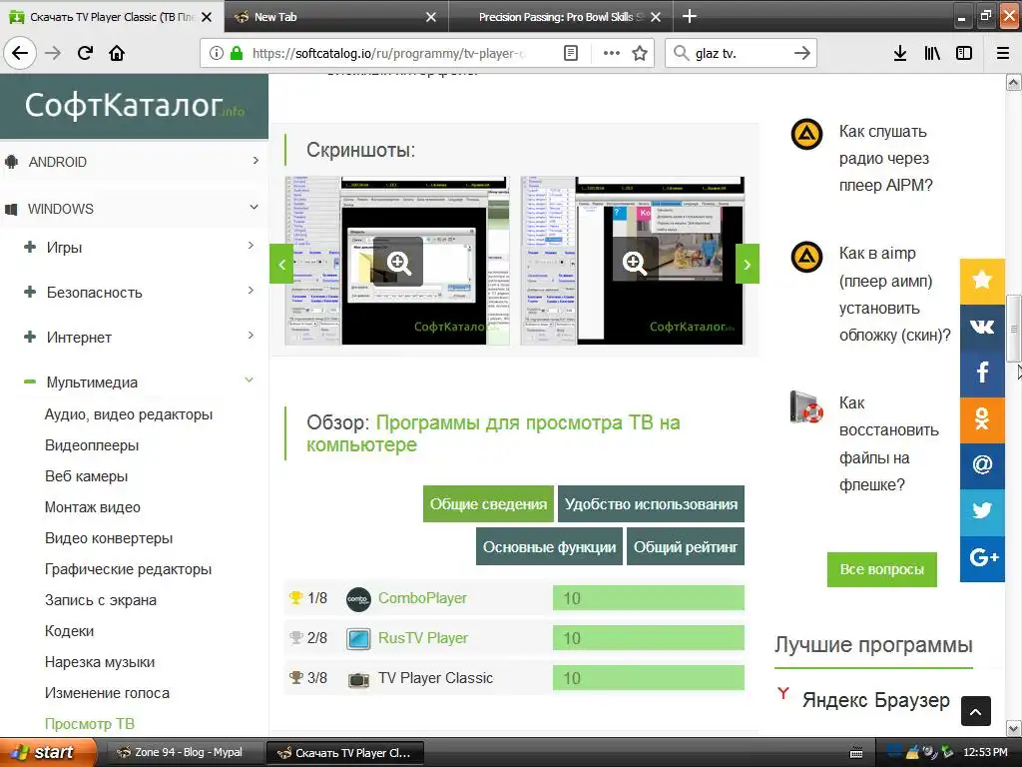Expand the Интернет category
The height and width of the screenshot is (767, 1022).
click(251, 336)
